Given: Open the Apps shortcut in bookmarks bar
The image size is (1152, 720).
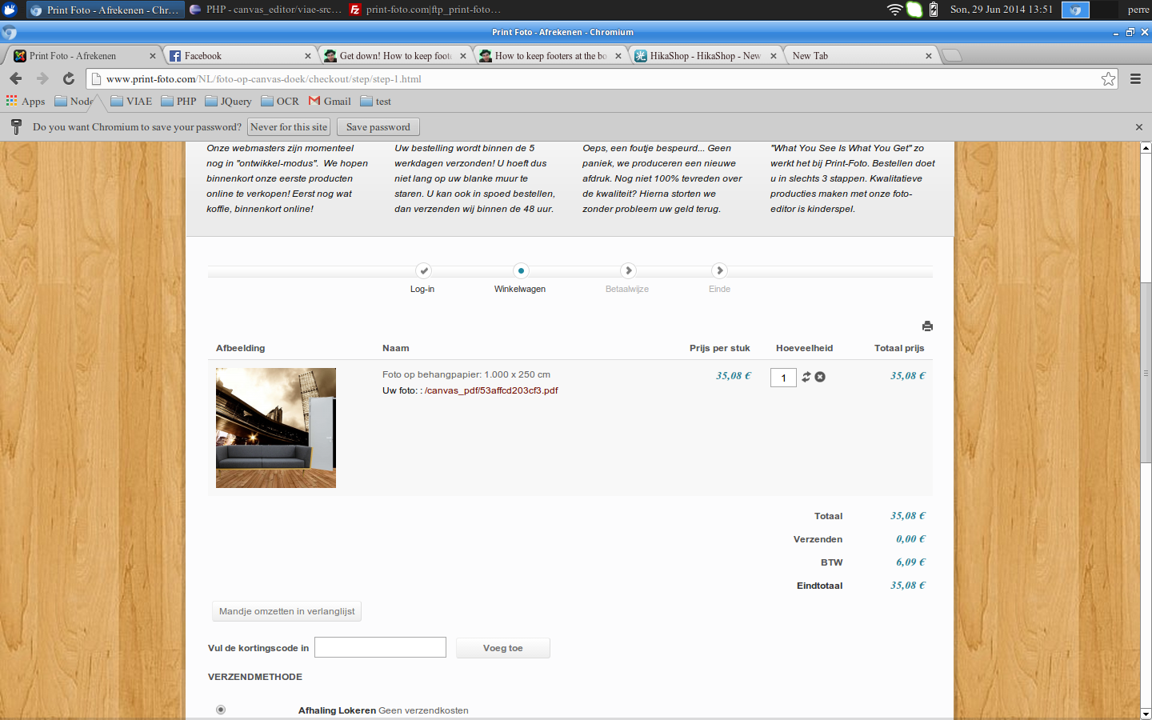Looking at the screenshot, I should (26, 102).
